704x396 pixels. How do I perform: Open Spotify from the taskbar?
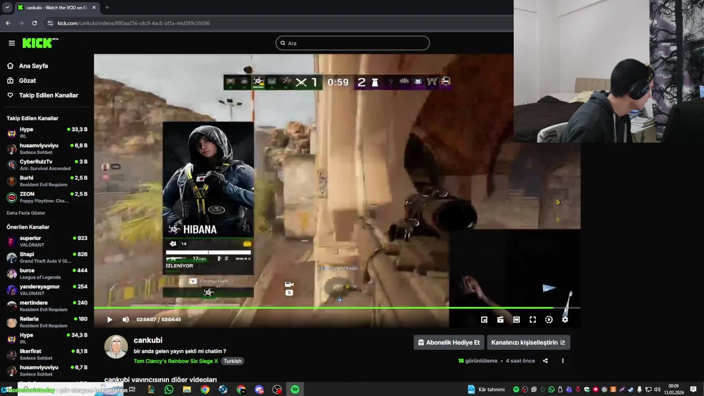point(295,389)
